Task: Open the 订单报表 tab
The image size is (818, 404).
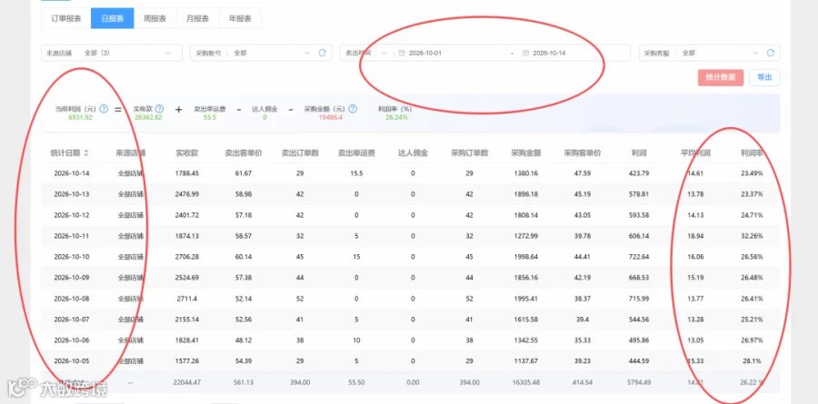Action: 65,18
